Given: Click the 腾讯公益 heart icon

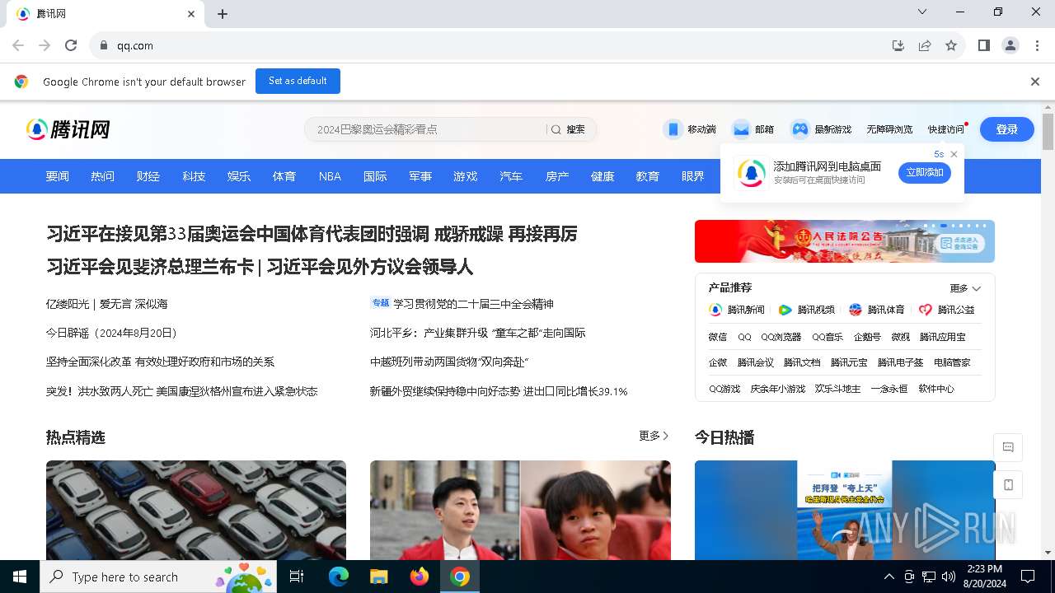Looking at the screenshot, I should pos(926,310).
